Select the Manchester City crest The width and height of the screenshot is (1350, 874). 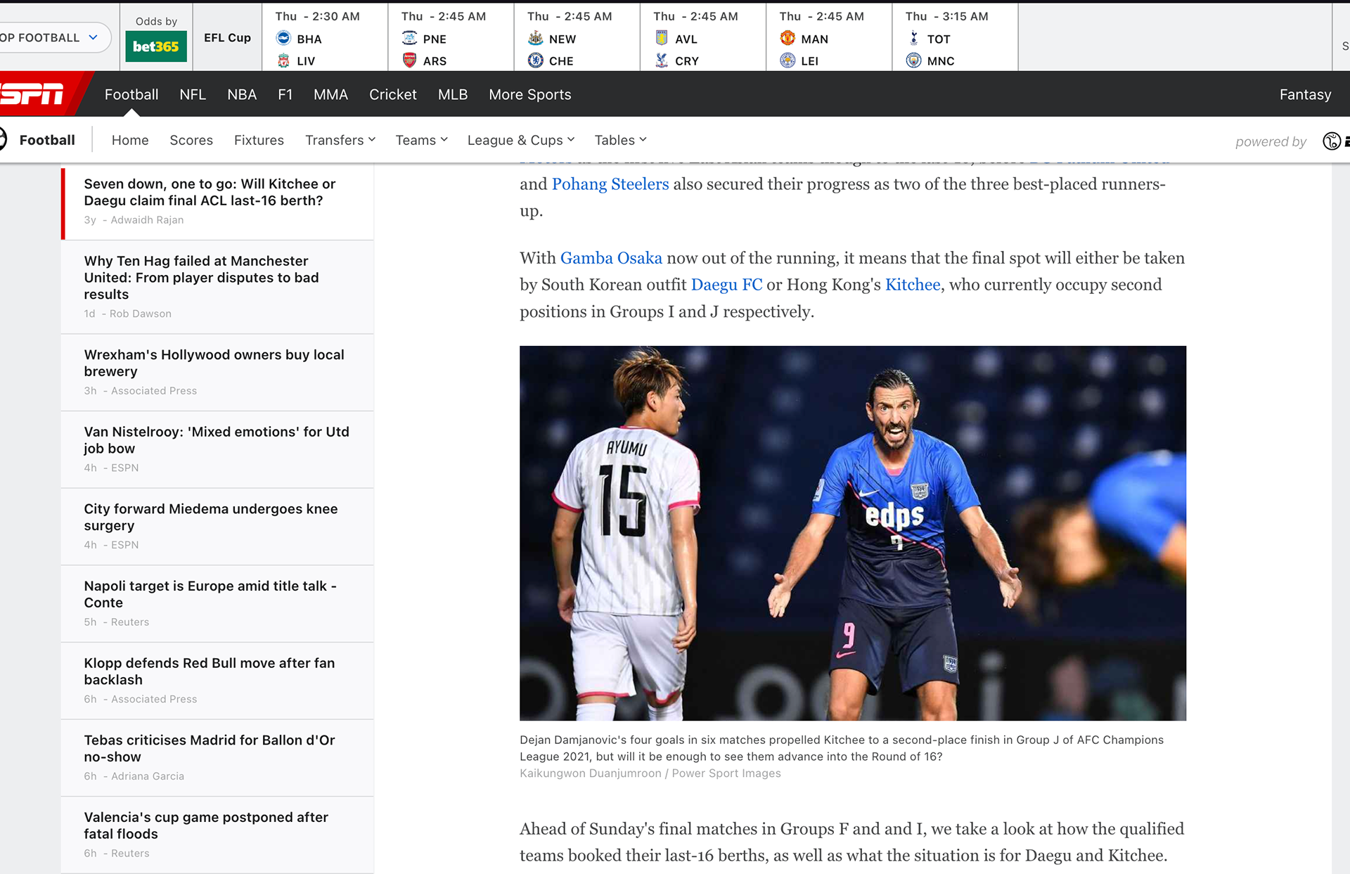913,60
